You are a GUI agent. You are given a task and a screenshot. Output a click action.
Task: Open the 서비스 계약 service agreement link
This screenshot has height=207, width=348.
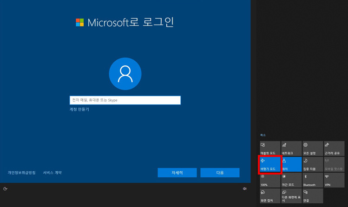[53, 173]
